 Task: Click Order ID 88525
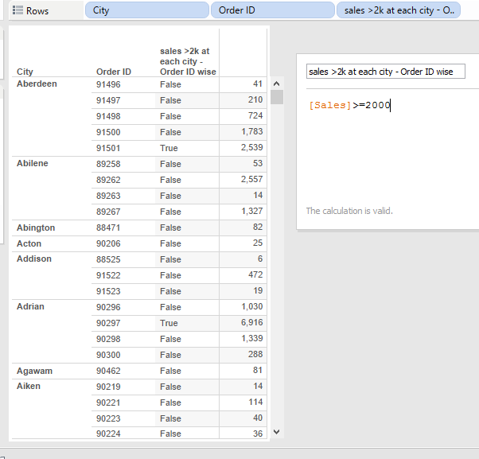tap(108, 259)
